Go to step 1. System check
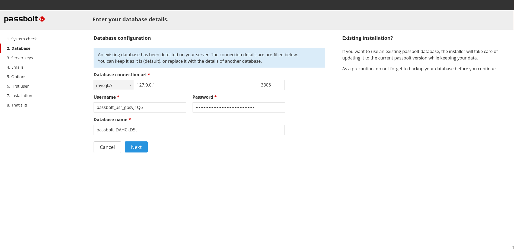The height and width of the screenshot is (249, 514). pos(22,39)
